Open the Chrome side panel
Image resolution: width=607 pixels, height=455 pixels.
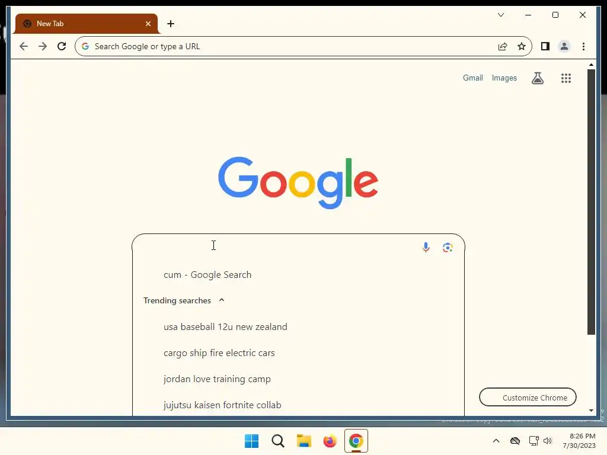545,46
